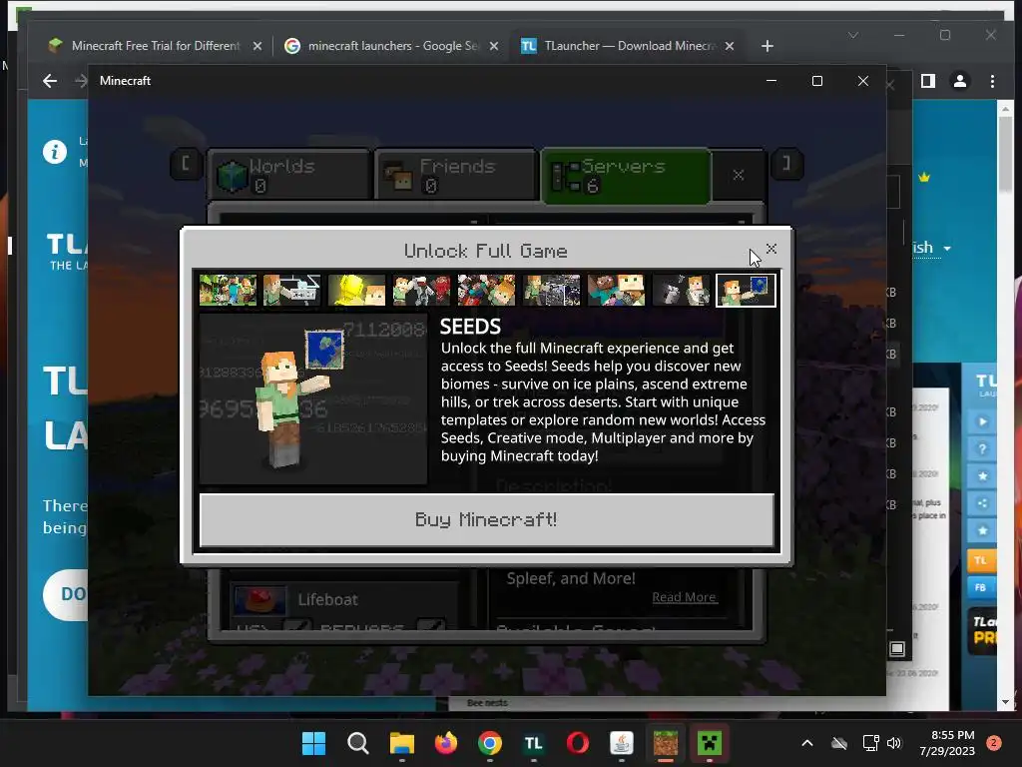Click the orange TL button in widget

pos(980,560)
